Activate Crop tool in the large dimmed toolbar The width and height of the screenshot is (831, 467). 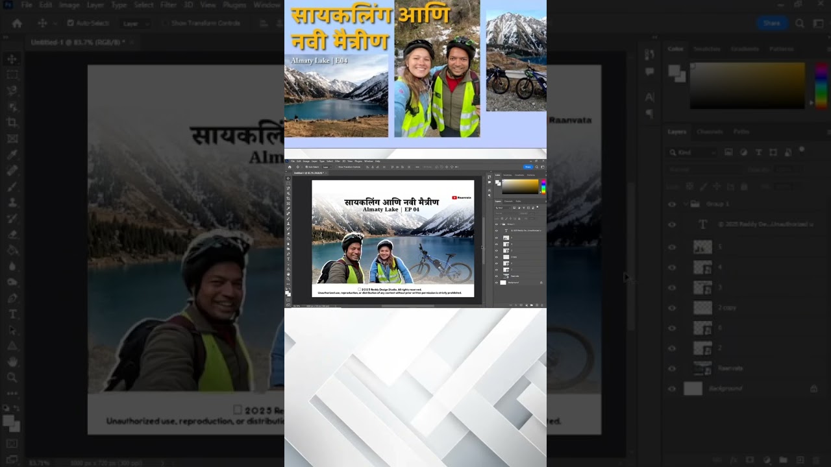tap(12, 123)
